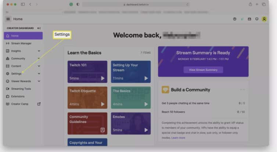Image resolution: width=277 pixels, height=152 pixels.
Task: Click the View Stream Summary button
Action: click(x=203, y=70)
